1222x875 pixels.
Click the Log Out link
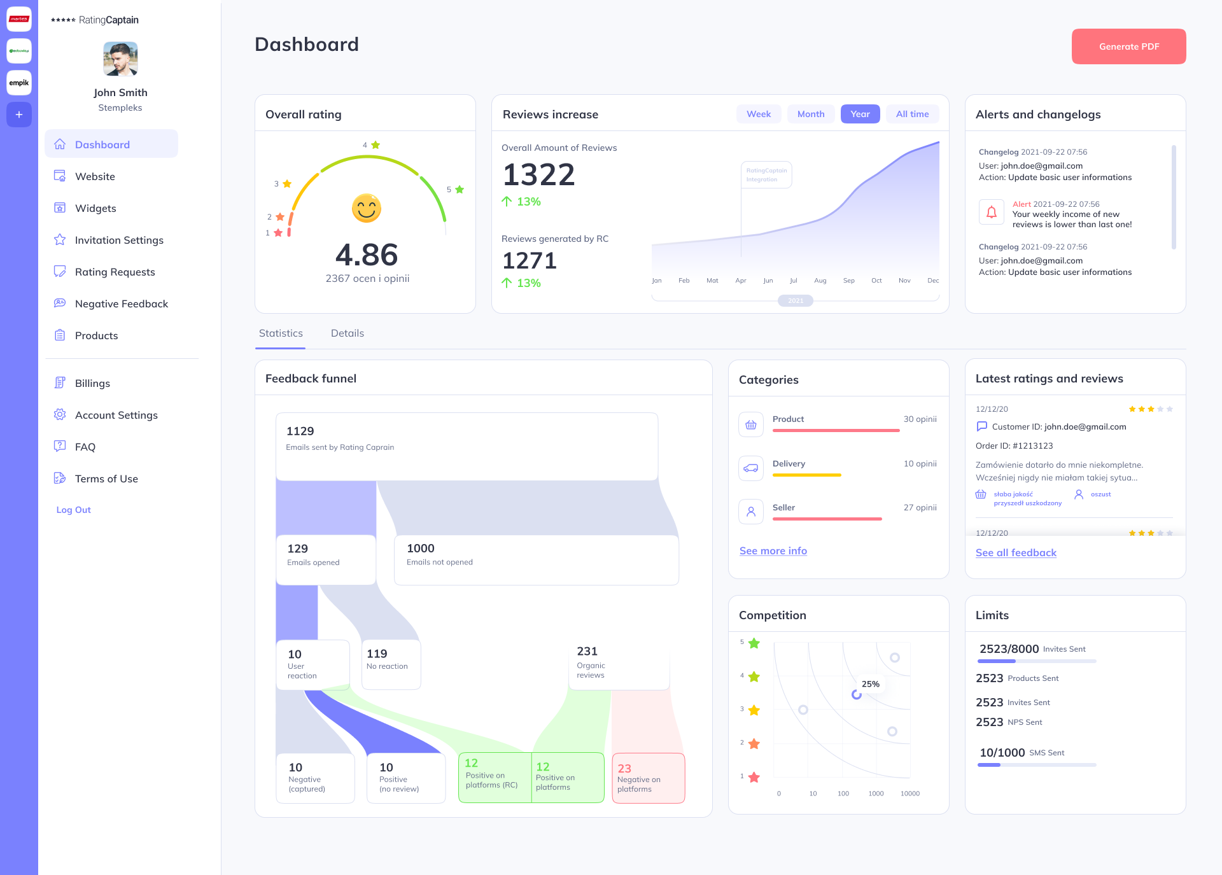pos(74,510)
